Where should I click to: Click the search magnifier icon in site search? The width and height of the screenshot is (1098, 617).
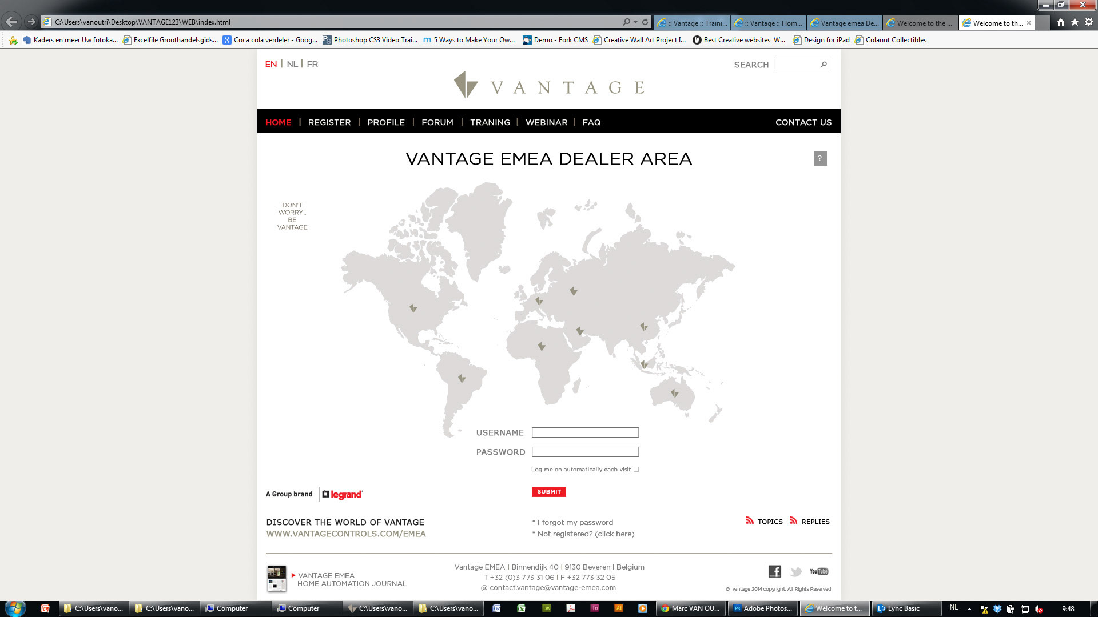[823, 65]
